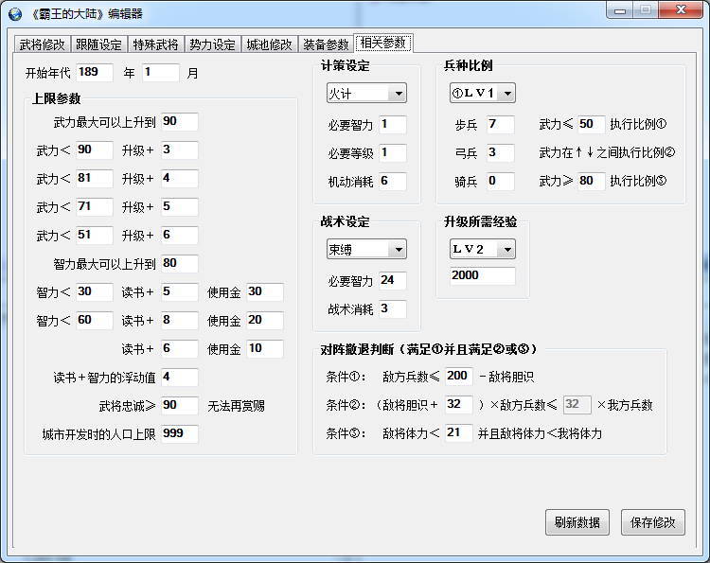
Task: Switch to the 武将修改 tab
Action: pos(43,44)
